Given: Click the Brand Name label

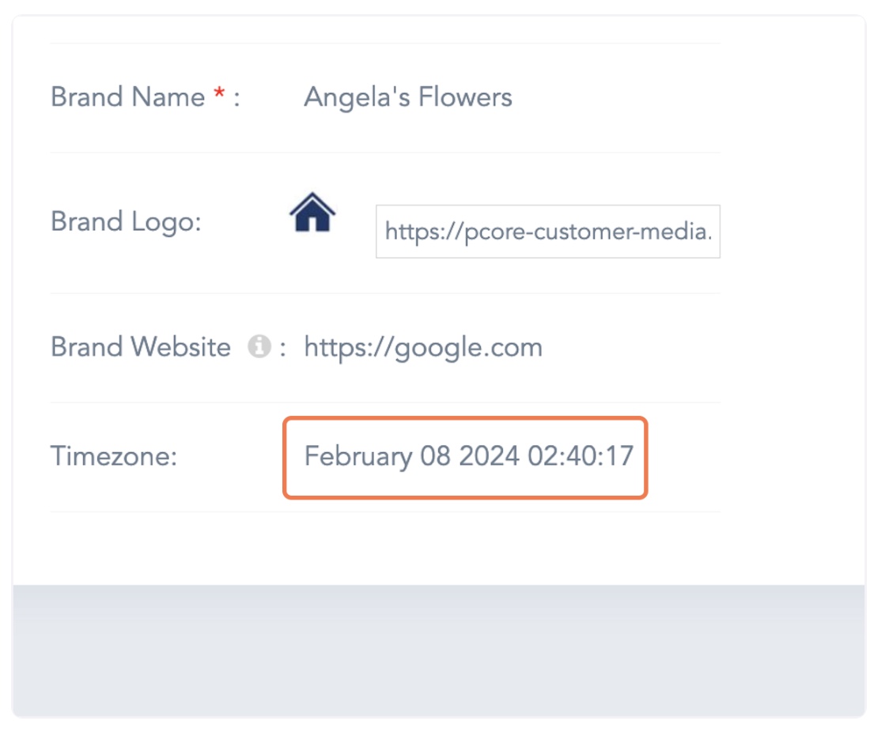Looking at the screenshot, I should click(x=128, y=97).
